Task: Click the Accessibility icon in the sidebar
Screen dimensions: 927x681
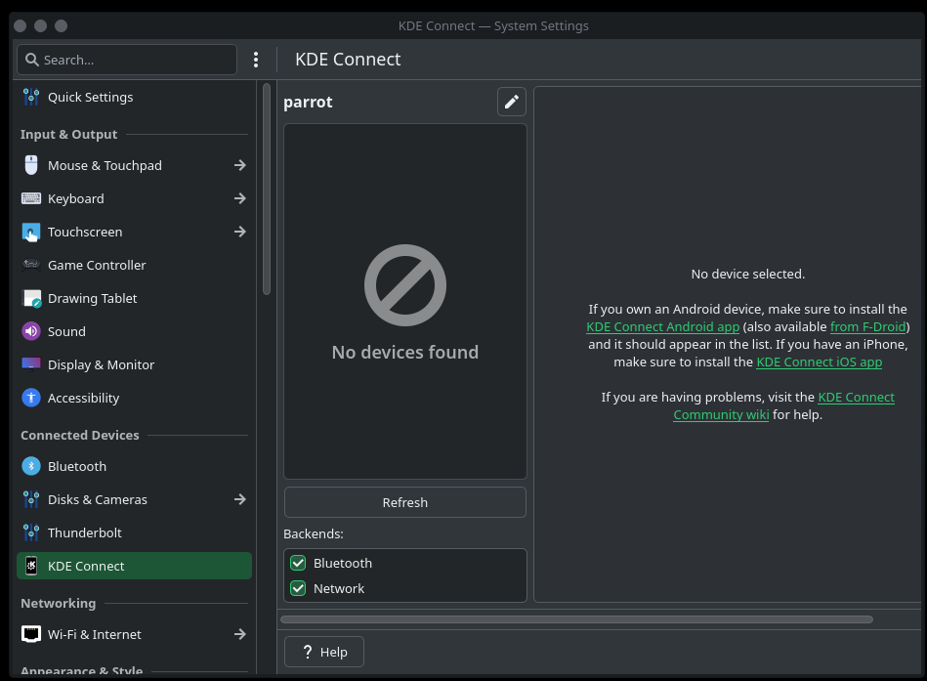Action: pos(31,398)
